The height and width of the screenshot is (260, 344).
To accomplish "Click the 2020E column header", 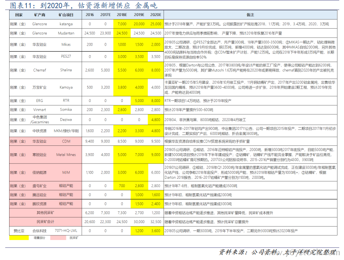I will point(156,15).
